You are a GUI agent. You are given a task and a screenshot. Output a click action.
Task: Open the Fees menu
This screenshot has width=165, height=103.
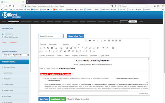tap(67, 55)
